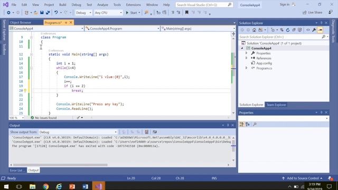Open the Show output from dropdown

(78, 132)
